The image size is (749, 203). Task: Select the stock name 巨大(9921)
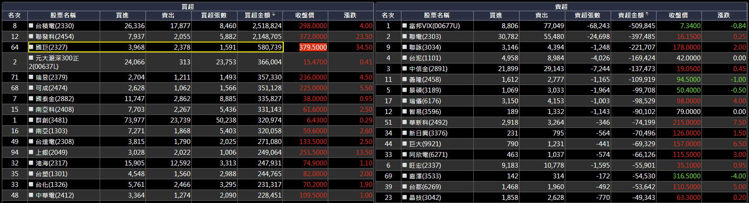tap(425, 144)
